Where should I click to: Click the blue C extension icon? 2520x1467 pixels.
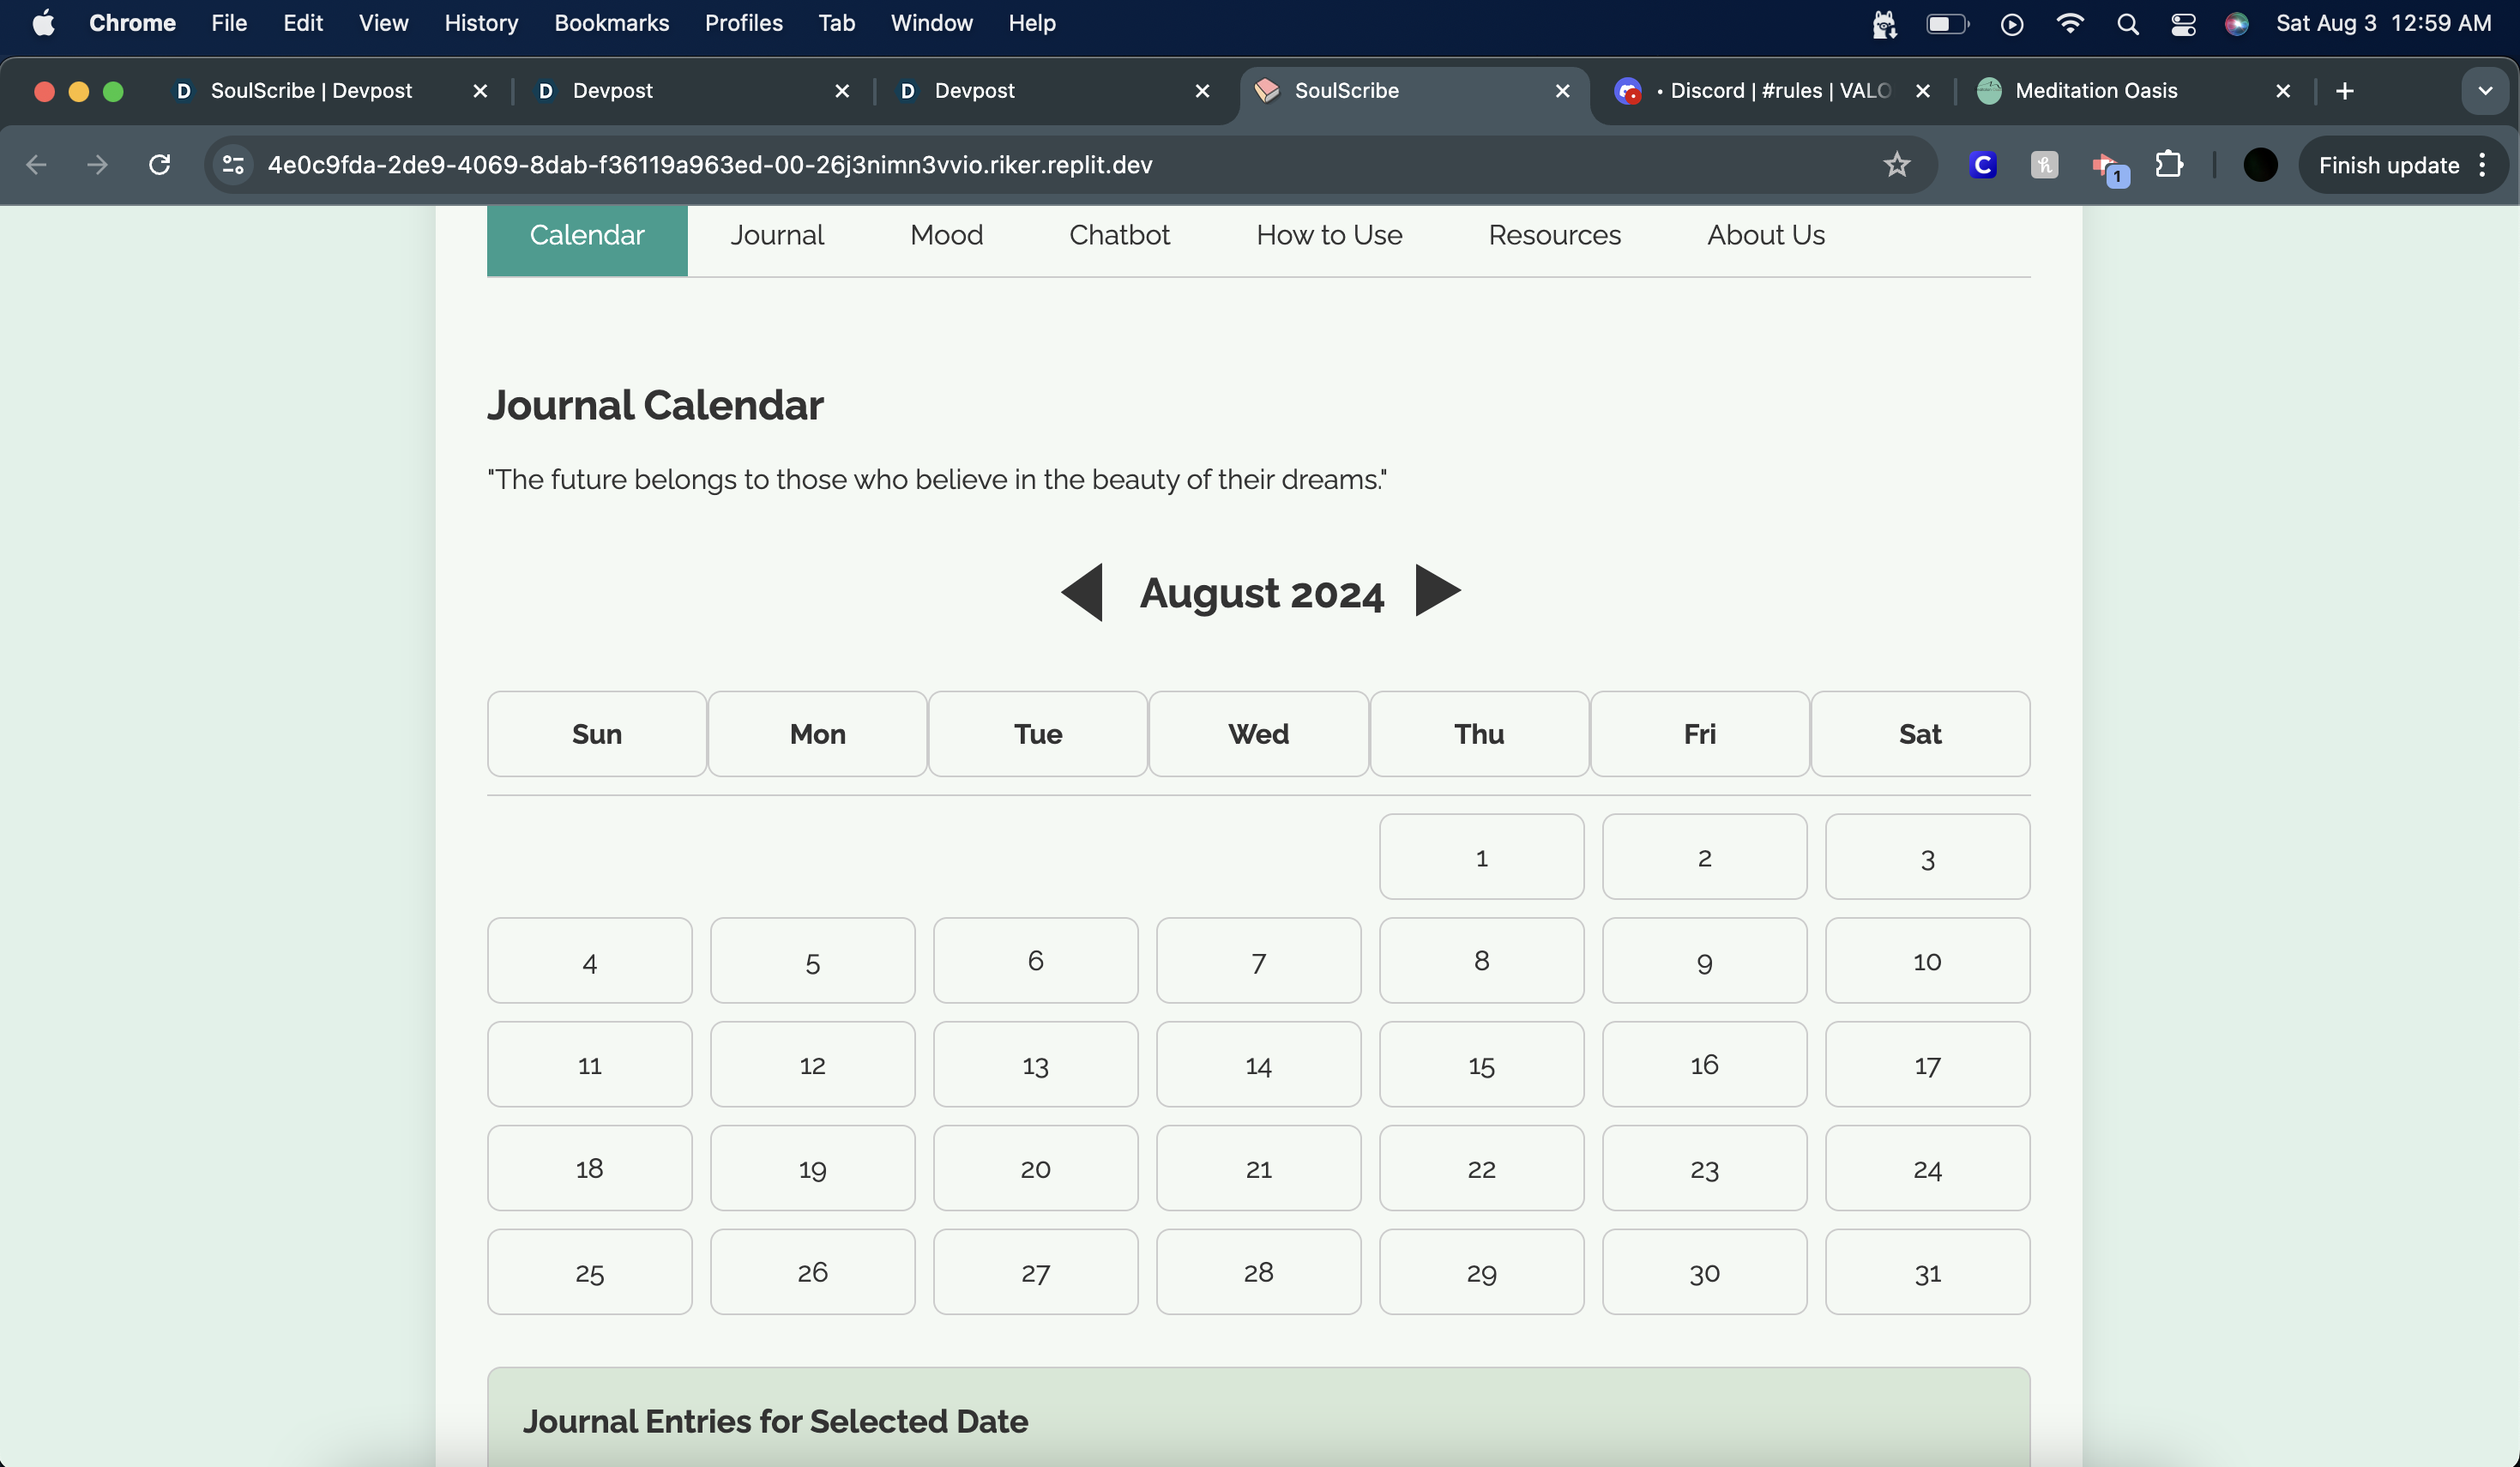pyautogui.click(x=1982, y=165)
